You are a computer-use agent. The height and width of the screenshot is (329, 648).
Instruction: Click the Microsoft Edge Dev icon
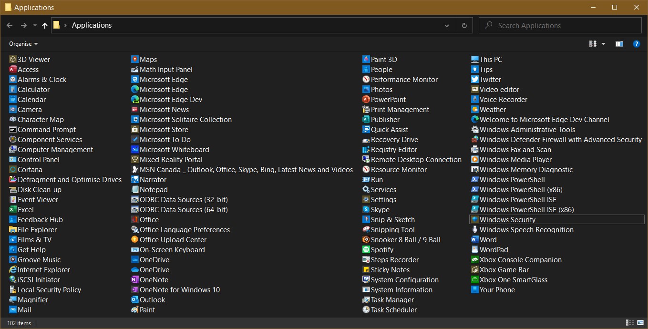(135, 100)
